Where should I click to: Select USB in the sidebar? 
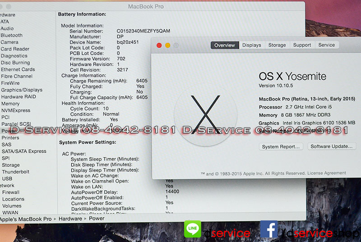7,178
